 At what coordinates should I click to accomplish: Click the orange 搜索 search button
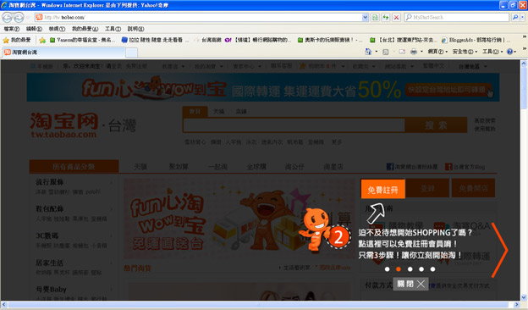click(x=436, y=125)
